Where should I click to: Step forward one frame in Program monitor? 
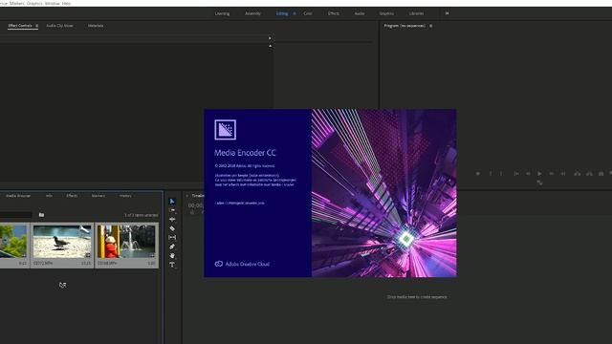pyautogui.click(x=552, y=174)
